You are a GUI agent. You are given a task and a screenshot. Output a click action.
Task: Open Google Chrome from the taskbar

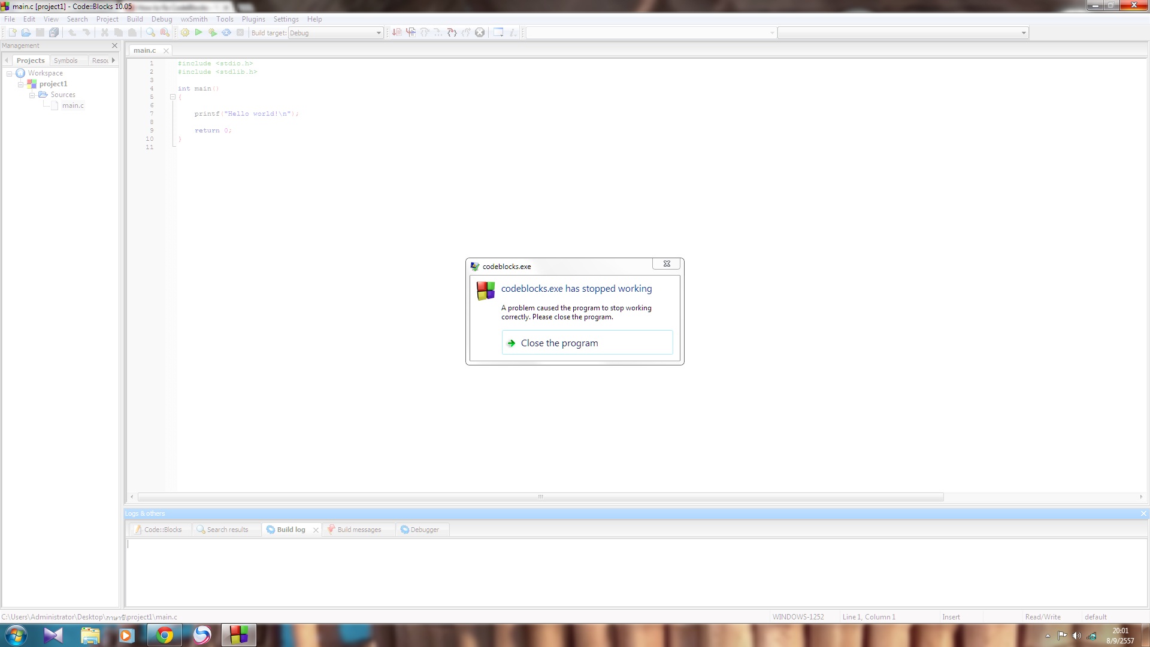coord(165,635)
